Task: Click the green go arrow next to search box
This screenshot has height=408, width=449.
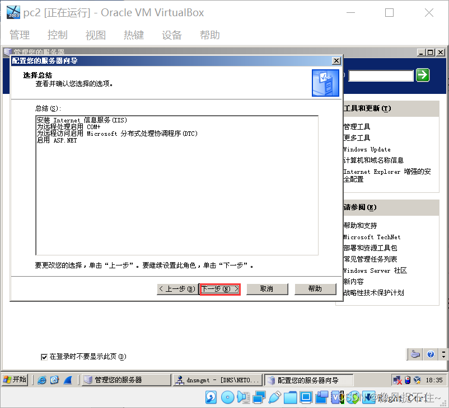Action: [423, 75]
